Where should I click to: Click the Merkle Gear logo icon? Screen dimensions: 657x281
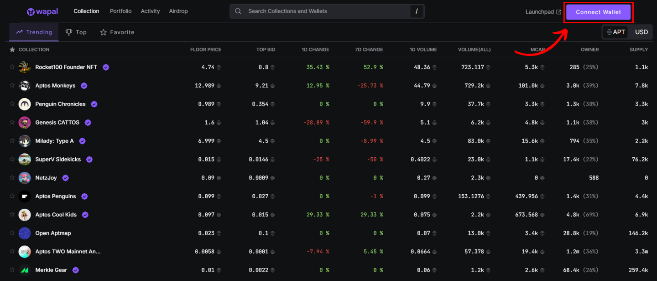pyautogui.click(x=25, y=270)
